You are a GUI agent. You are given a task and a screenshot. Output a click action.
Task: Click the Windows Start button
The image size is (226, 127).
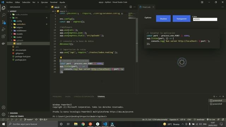click(4, 124)
